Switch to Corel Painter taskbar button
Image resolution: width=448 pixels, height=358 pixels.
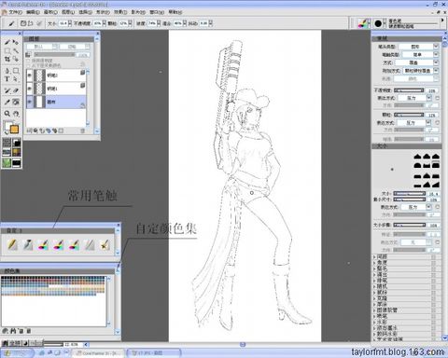point(99,353)
